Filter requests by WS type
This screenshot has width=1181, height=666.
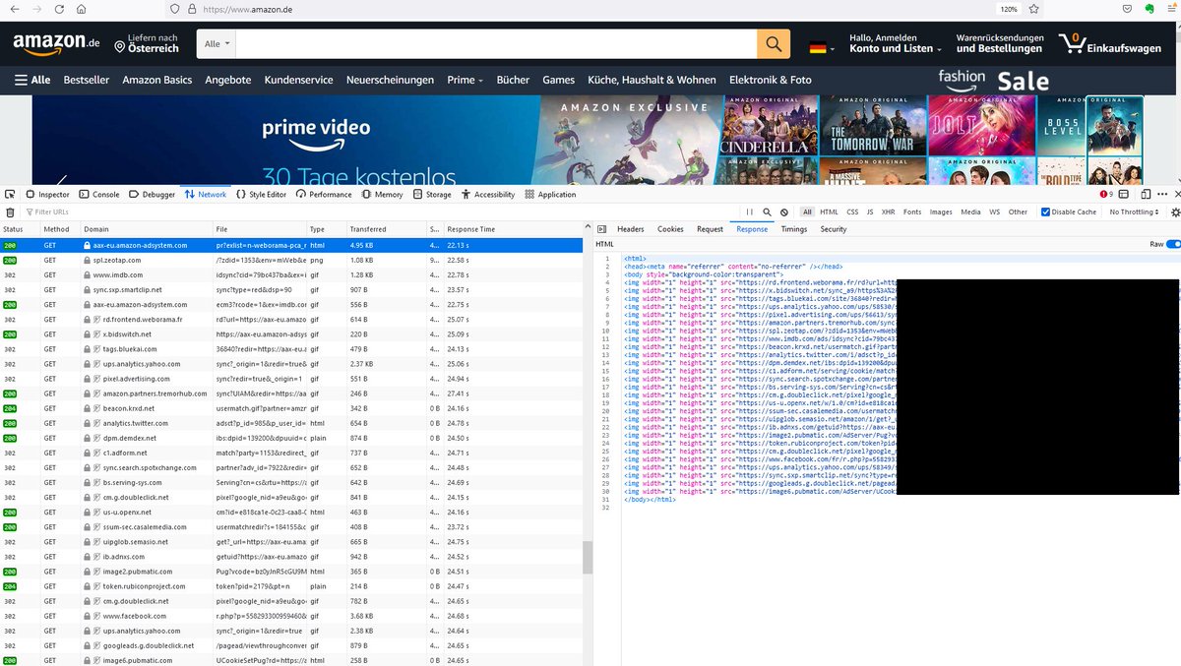[x=994, y=212]
